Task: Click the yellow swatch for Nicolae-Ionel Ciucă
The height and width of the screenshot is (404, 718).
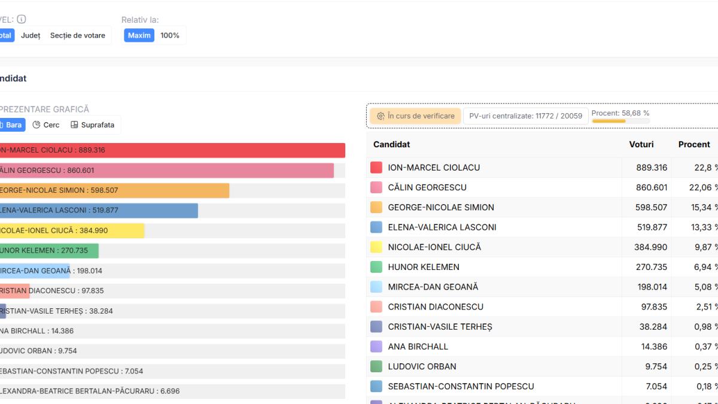Action: pyautogui.click(x=376, y=247)
